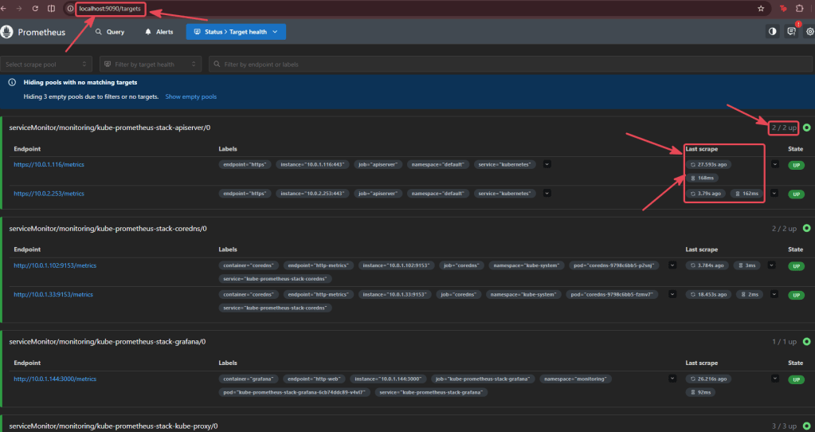Expand labels chevron for coredns p2snj pod
This screenshot has height=432, width=815.
(672, 265)
